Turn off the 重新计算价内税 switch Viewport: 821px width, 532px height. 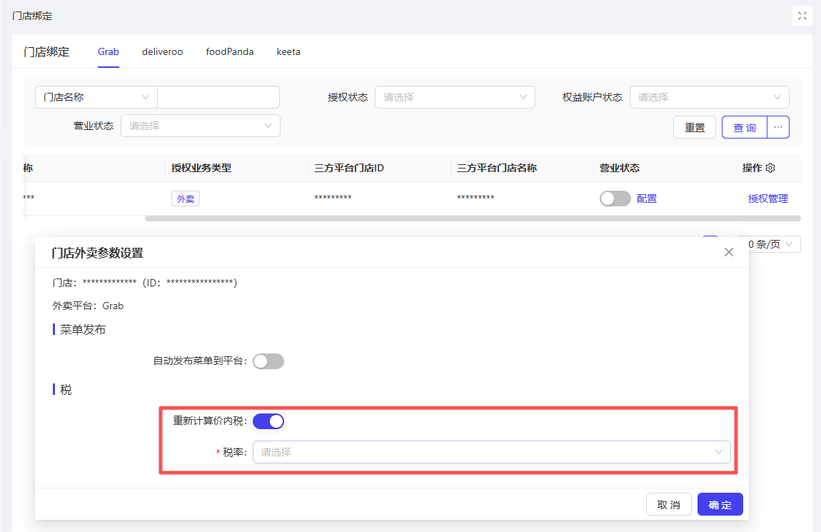268,421
